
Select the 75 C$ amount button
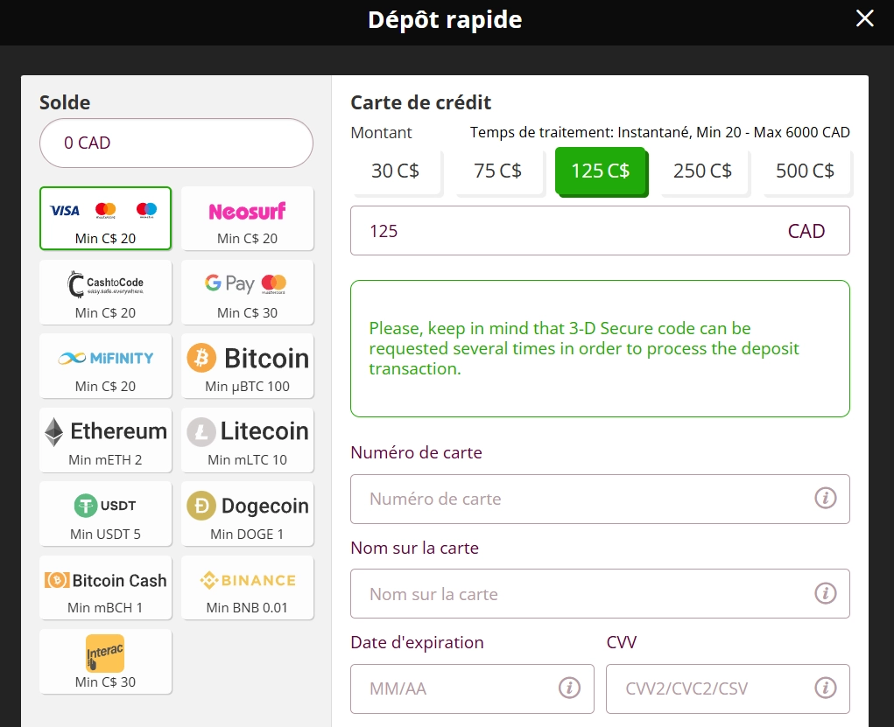tap(497, 171)
